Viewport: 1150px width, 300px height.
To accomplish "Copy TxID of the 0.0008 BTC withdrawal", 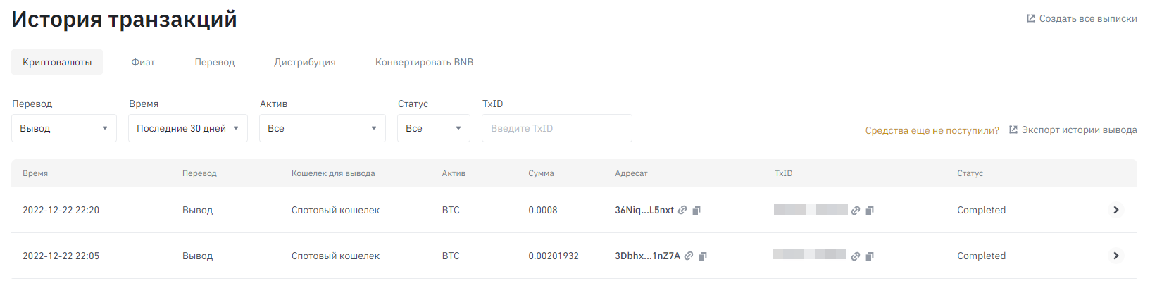I will point(870,211).
